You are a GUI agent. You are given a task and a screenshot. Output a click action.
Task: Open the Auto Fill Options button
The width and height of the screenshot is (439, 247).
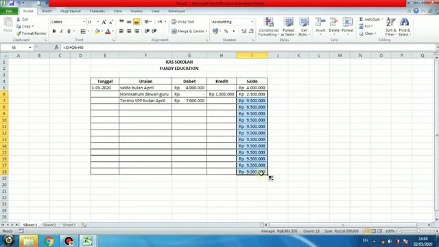click(271, 178)
